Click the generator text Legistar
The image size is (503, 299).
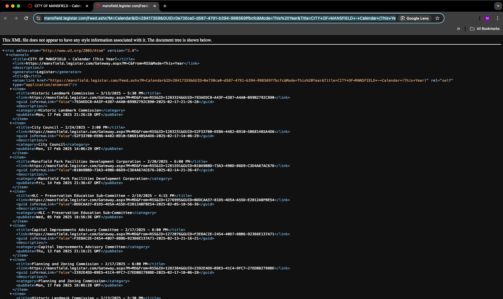click(46, 72)
